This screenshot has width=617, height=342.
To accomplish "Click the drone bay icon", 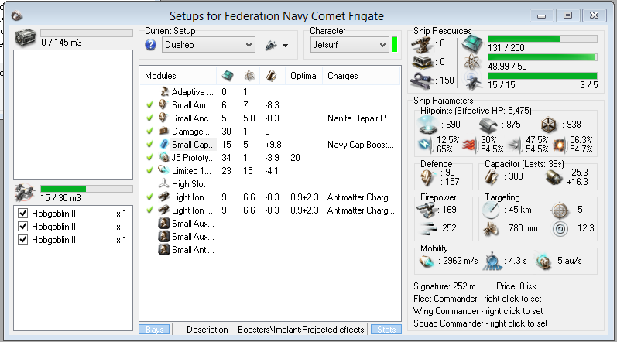I will [25, 193].
